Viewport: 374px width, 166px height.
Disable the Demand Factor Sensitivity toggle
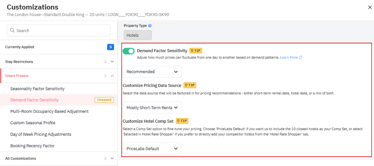pos(128,51)
